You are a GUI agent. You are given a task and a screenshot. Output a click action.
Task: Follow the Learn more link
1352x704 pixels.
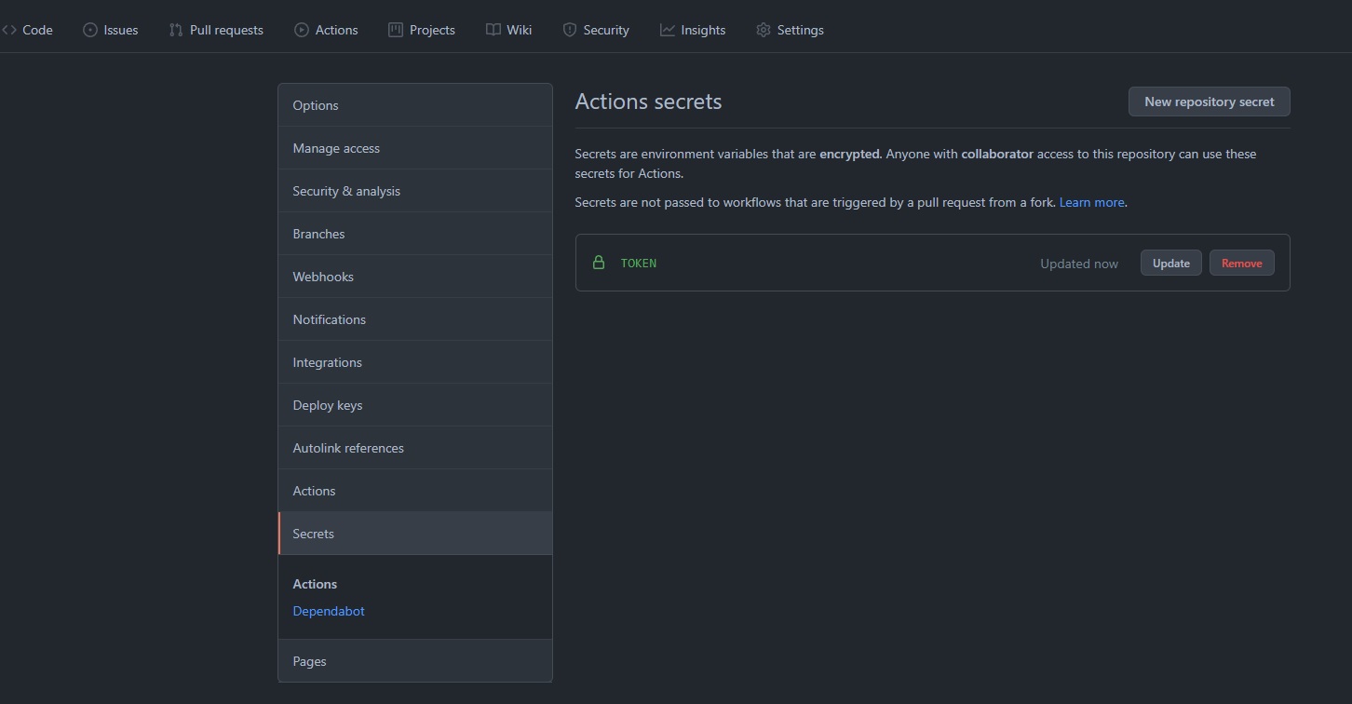1091,202
